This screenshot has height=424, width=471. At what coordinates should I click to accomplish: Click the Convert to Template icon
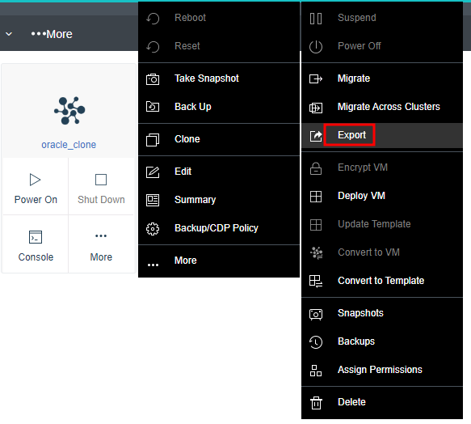pos(316,282)
